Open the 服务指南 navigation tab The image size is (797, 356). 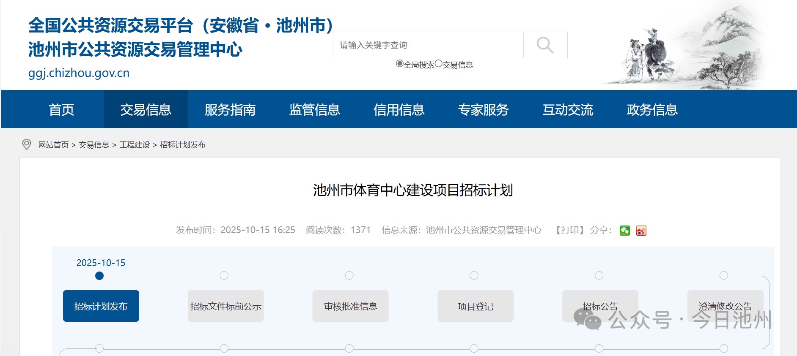[230, 109]
